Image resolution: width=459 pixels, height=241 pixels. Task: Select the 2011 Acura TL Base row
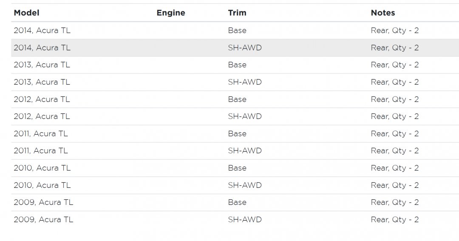pos(41,134)
